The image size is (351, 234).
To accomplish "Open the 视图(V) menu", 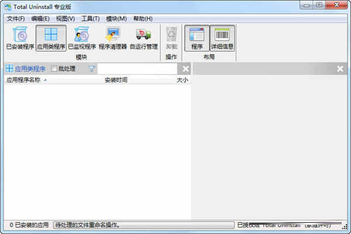I will click(66, 19).
